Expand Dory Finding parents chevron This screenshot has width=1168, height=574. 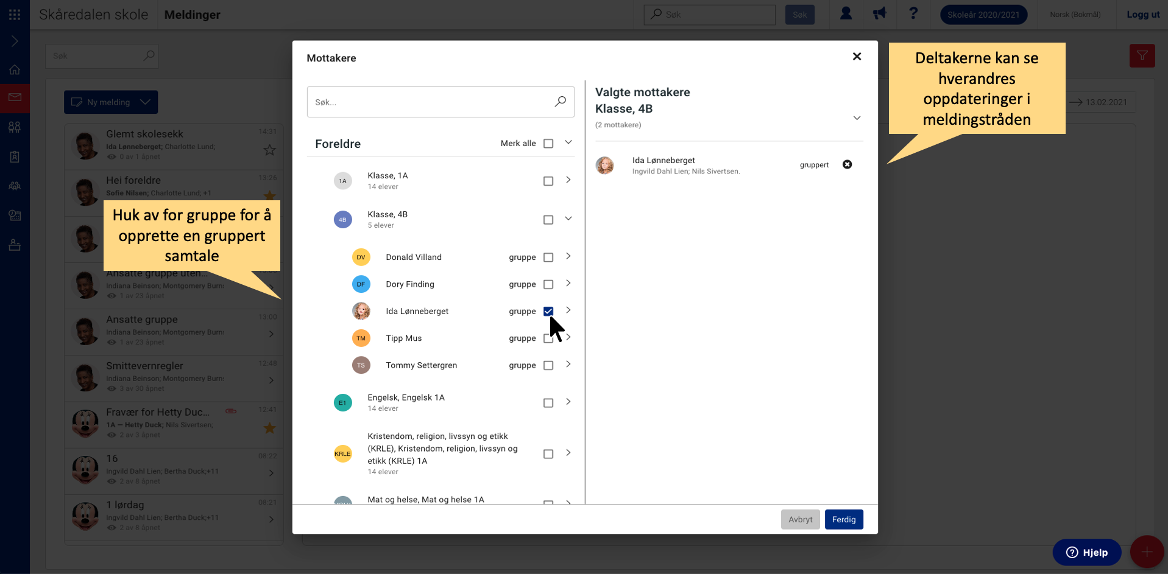tap(568, 283)
